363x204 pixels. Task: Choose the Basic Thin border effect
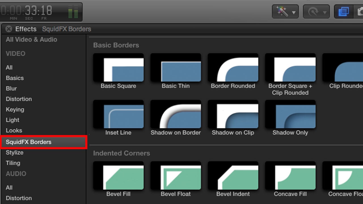tap(176, 71)
